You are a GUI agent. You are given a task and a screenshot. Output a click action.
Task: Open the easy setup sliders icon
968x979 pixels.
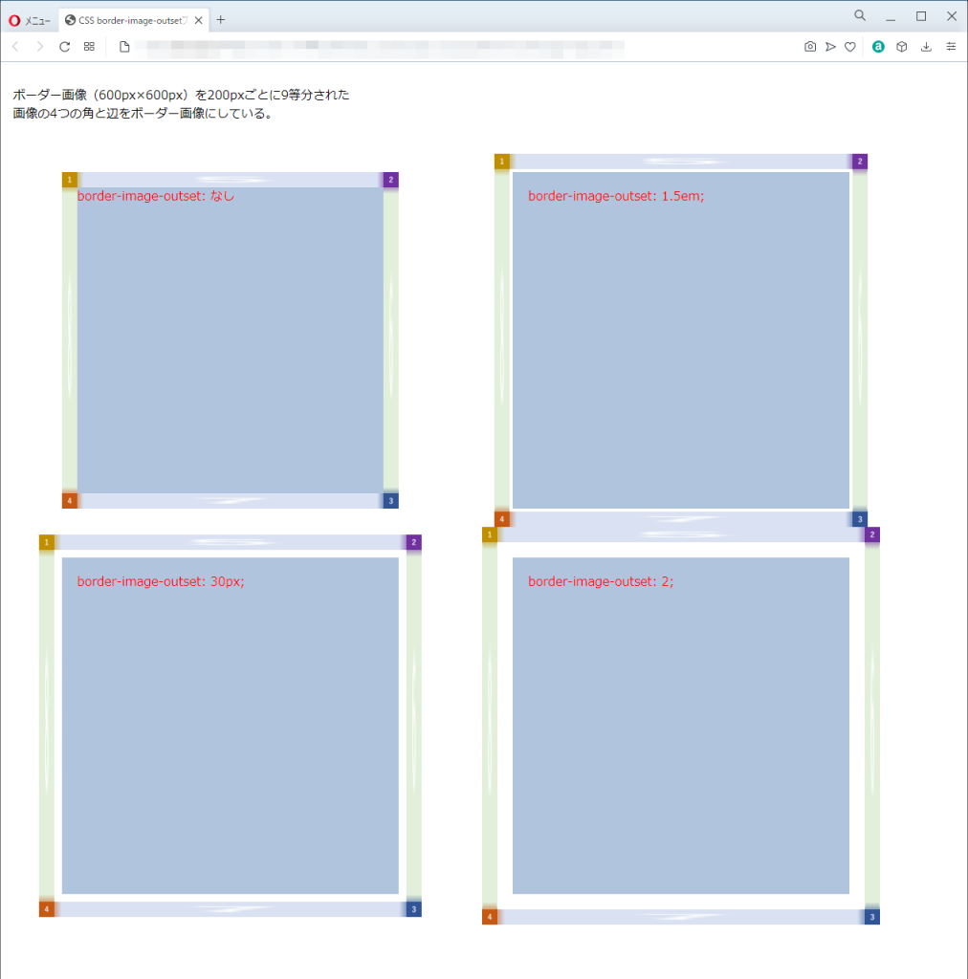[x=951, y=47]
